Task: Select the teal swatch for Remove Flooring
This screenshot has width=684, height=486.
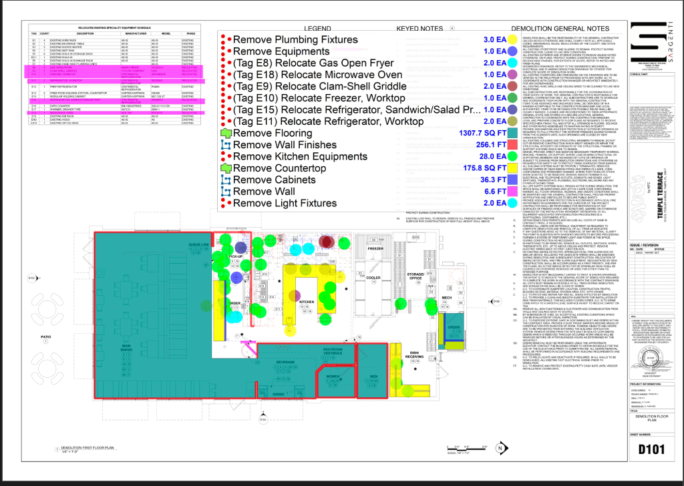Action: [512, 133]
